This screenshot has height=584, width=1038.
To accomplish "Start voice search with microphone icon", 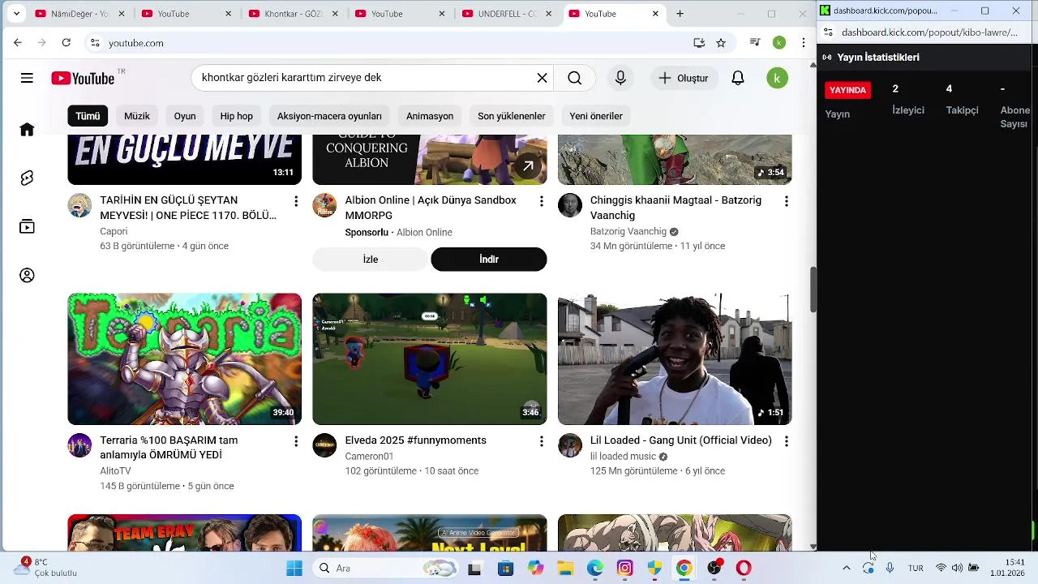I will pos(620,78).
